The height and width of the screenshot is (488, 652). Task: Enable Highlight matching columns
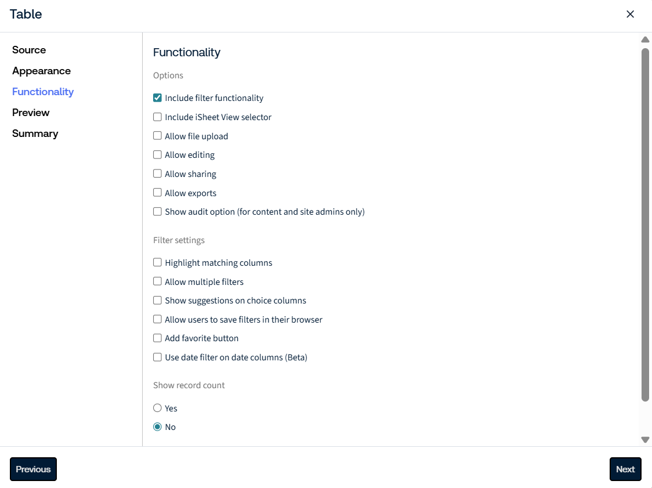(x=157, y=262)
